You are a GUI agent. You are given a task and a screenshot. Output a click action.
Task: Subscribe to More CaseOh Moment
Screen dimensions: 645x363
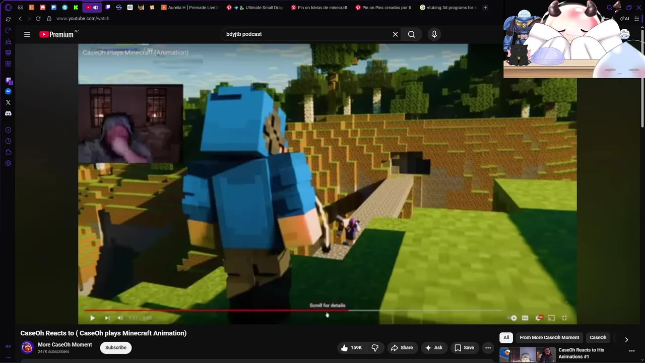tap(116, 347)
